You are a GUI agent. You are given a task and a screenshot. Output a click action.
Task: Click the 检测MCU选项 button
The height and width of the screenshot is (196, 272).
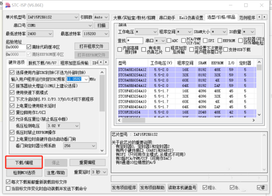(24, 173)
